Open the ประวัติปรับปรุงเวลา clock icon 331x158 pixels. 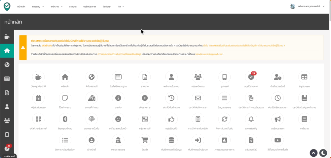click(277, 98)
